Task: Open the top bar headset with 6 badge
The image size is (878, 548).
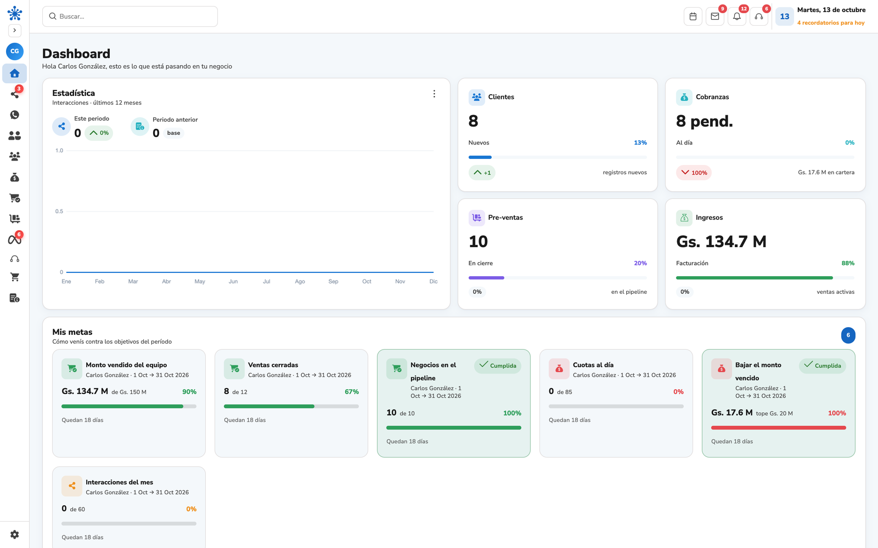Action: (759, 16)
